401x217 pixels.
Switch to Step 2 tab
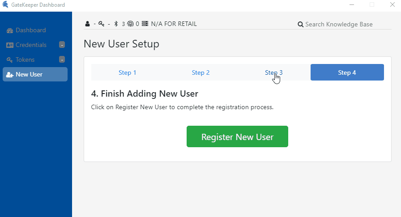tap(200, 72)
